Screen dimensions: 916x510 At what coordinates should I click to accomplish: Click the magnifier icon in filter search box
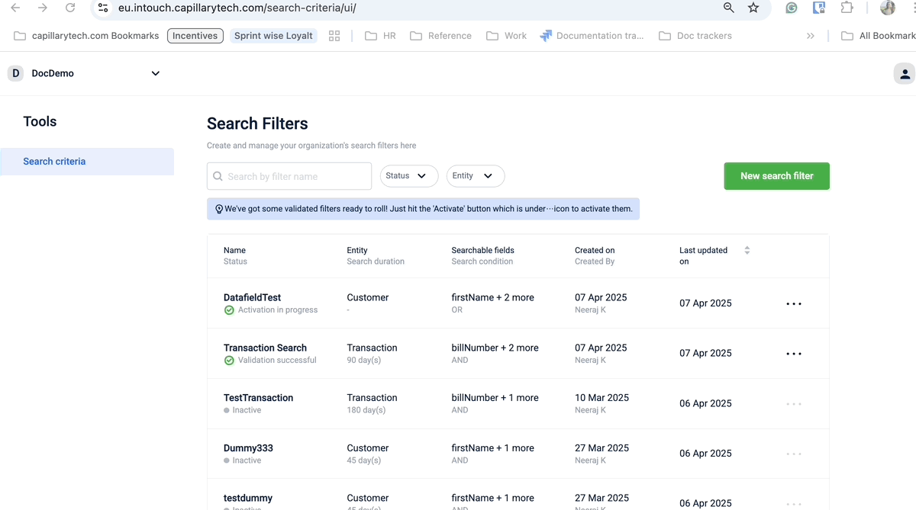click(218, 176)
